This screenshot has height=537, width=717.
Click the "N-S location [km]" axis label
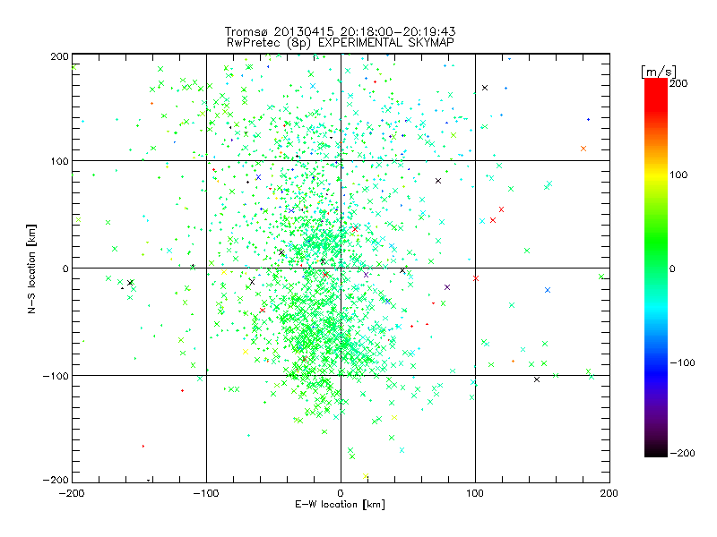pyautogui.click(x=31, y=268)
